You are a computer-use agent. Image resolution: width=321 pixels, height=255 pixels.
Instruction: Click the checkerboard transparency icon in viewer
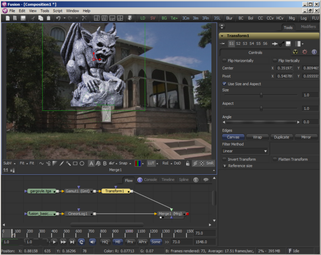(202, 163)
